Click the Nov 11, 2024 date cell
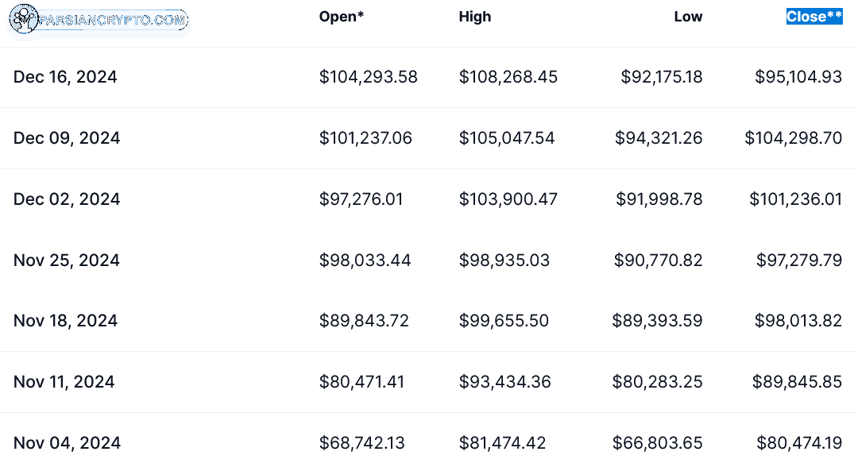Screen dimensions: 858x463 64,381
